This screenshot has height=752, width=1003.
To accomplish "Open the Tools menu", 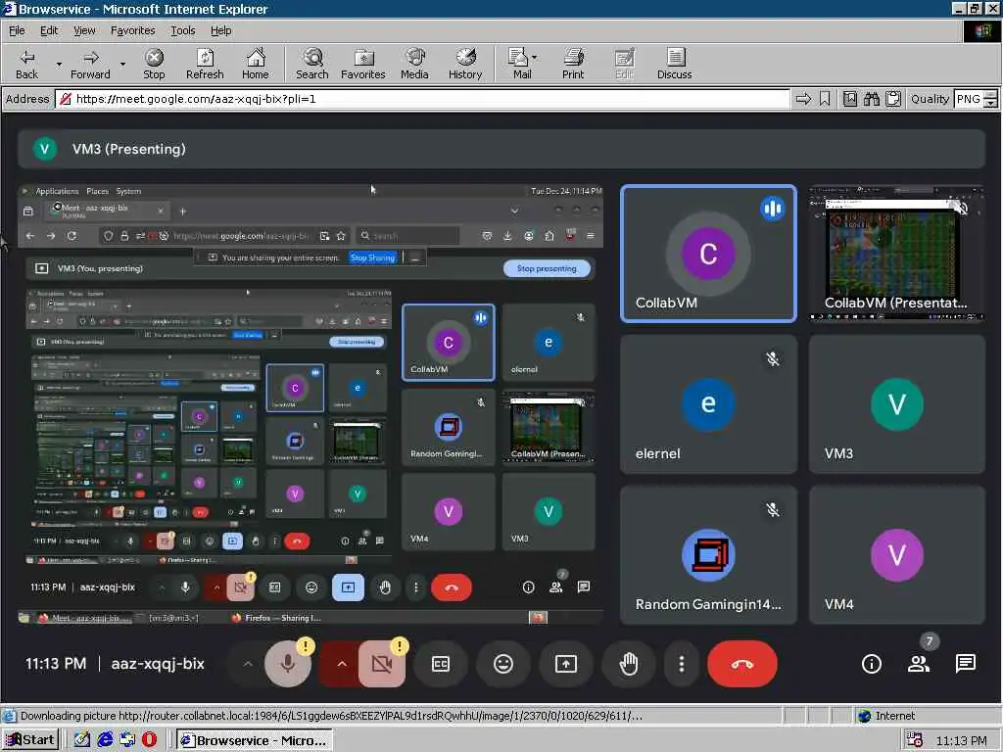I will tap(182, 30).
